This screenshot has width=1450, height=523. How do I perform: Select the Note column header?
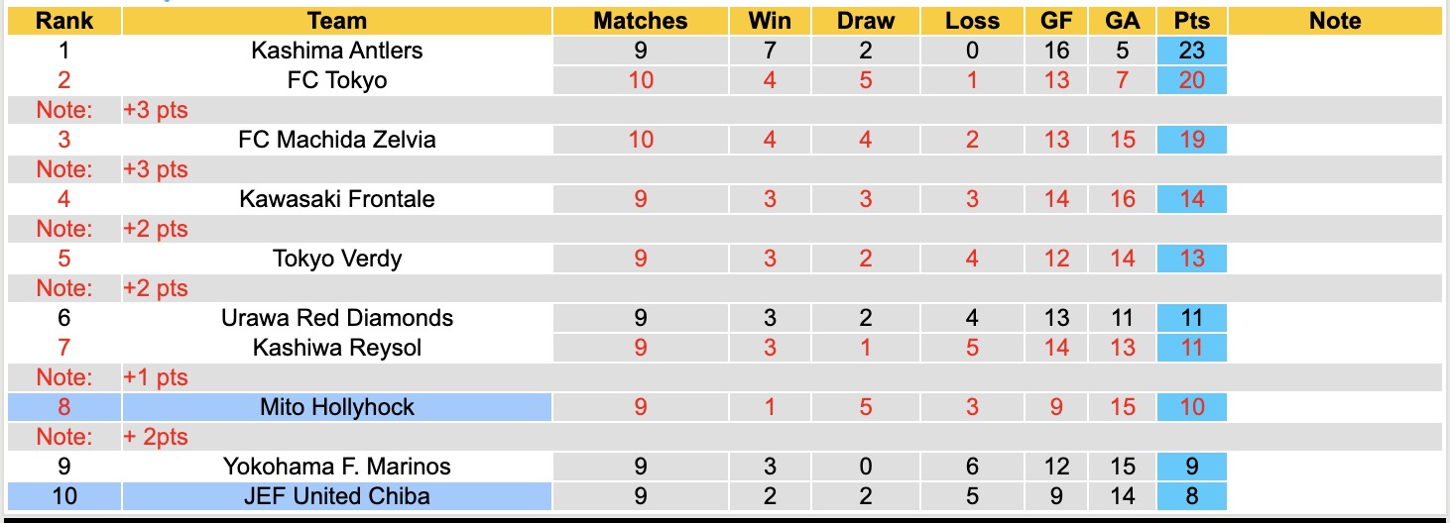[x=1335, y=21]
